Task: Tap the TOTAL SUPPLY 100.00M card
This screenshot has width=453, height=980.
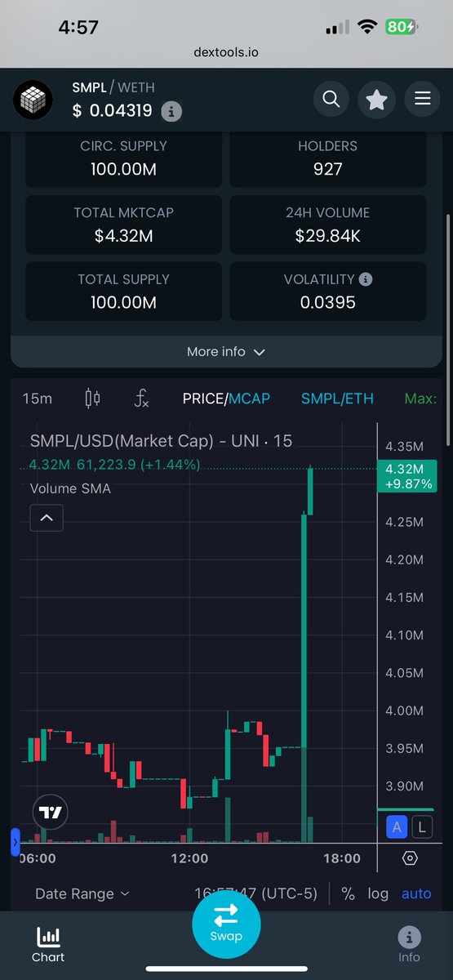Action: pos(124,291)
